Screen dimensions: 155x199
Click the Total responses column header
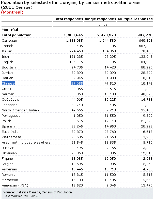point(68,19)
